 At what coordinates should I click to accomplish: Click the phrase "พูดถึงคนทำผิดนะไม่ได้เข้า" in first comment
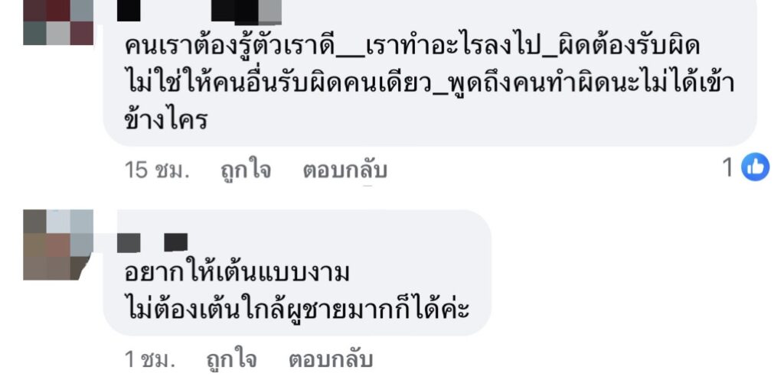pos(590,83)
